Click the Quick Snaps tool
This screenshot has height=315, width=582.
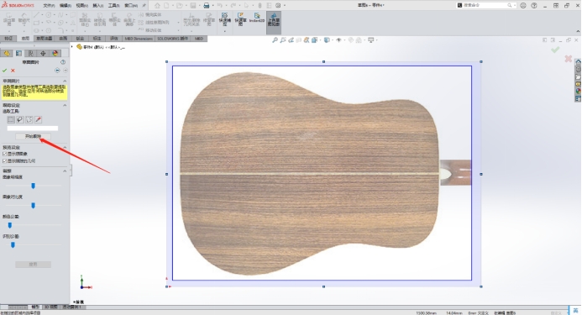(224, 18)
